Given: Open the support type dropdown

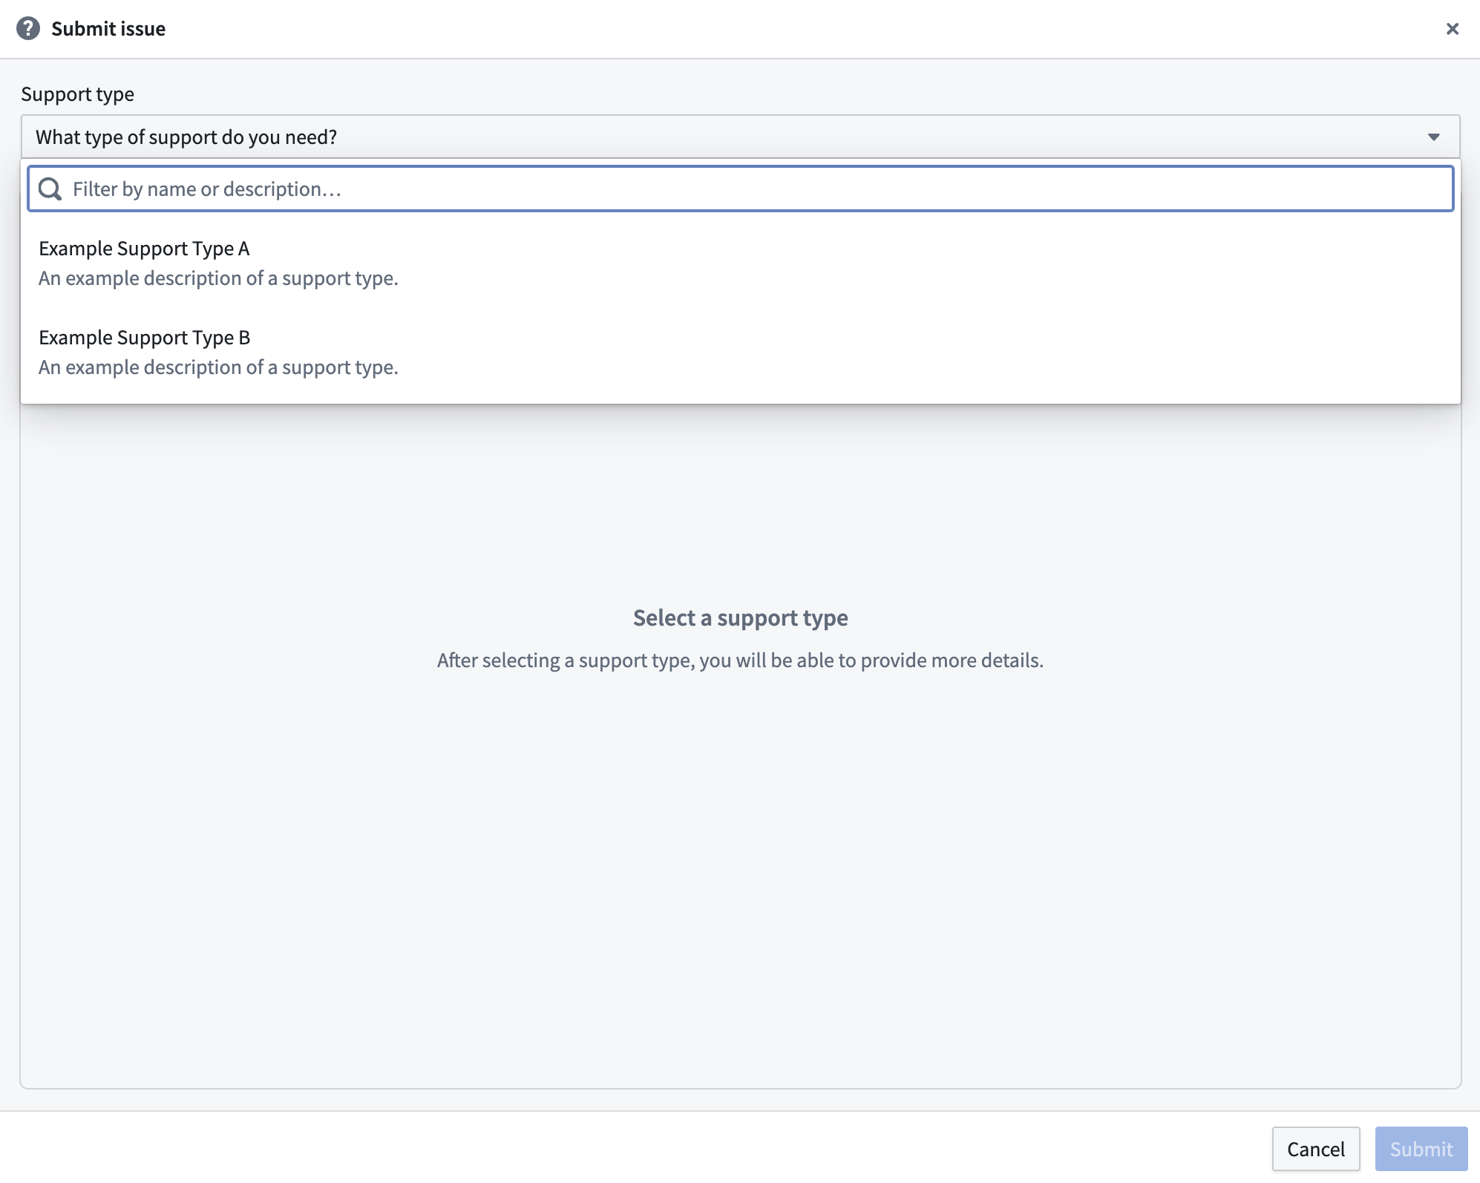Looking at the screenshot, I should pos(740,137).
